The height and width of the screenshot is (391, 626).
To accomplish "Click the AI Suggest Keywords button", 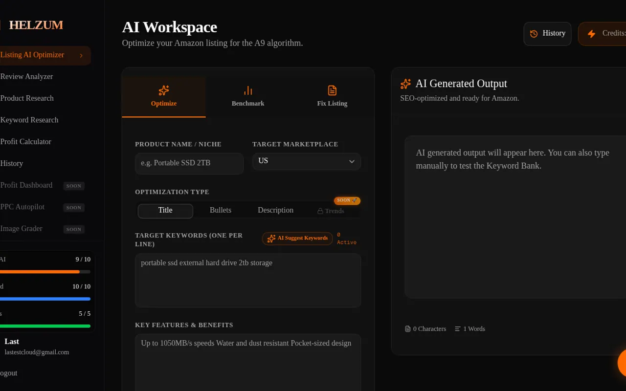I will [297, 239].
